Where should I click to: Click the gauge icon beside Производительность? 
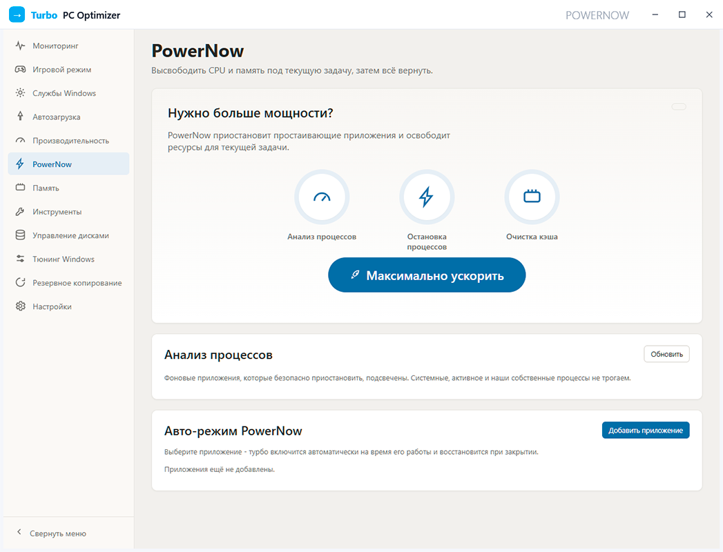(x=20, y=140)
